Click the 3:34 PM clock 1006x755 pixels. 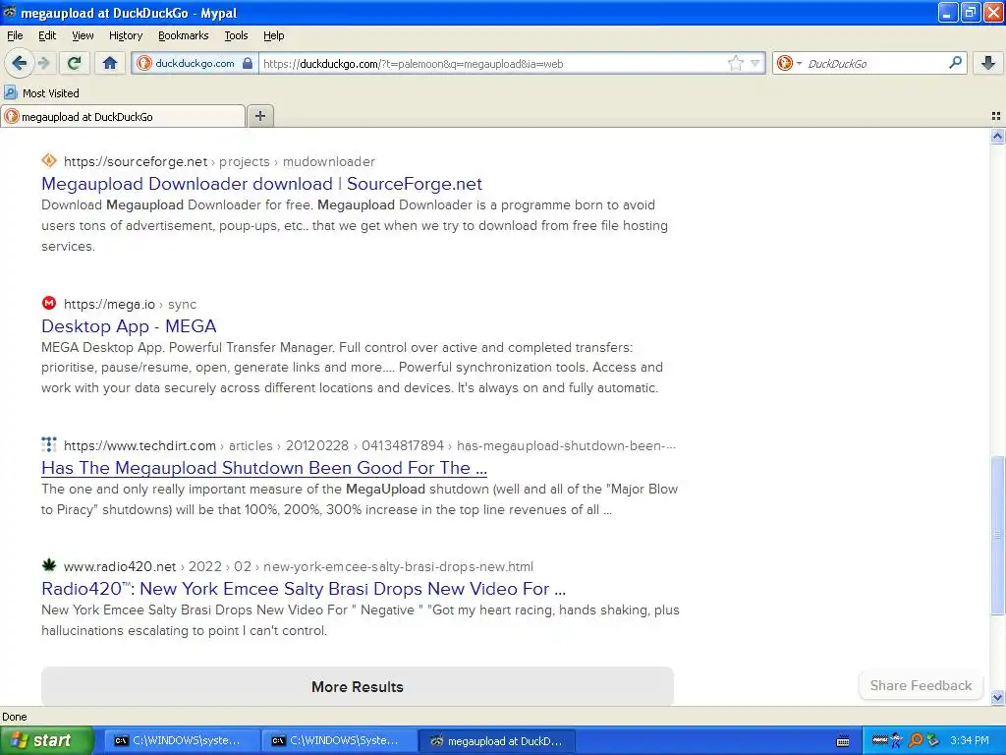point(970,741)
